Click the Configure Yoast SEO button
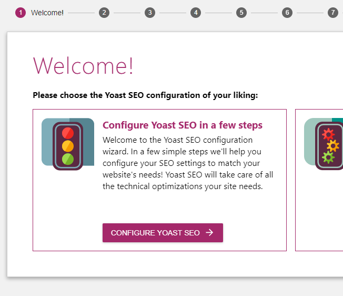Viewport: 343px width, 296px height. coord(163,233)
